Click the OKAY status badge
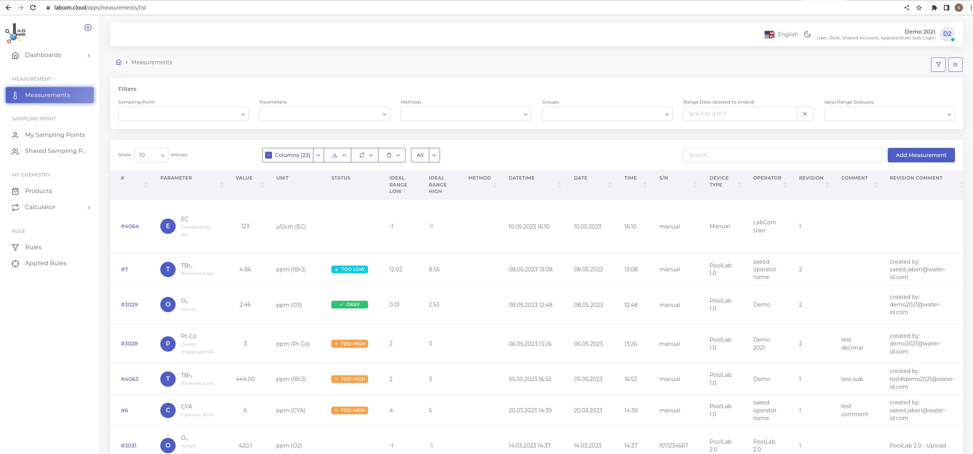This screenshot has width=973, height=454. (x=350, y=305)
